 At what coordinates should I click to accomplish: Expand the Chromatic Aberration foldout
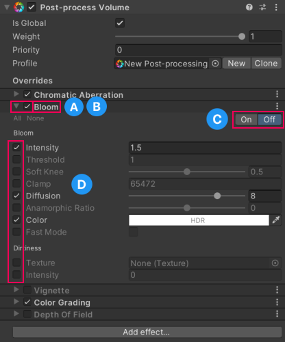pyautogui.click(x=16, y=94)
